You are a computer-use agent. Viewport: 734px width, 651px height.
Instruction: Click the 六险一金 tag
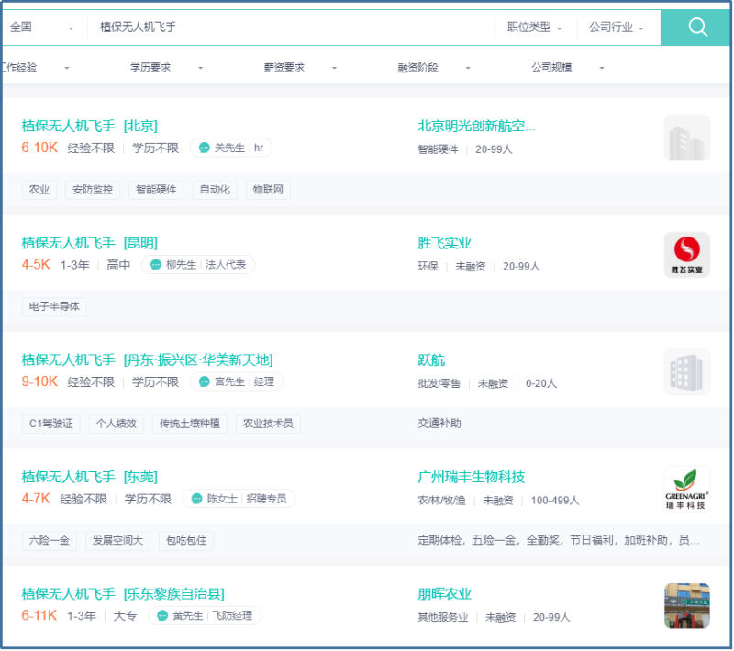tap(50, 541)
